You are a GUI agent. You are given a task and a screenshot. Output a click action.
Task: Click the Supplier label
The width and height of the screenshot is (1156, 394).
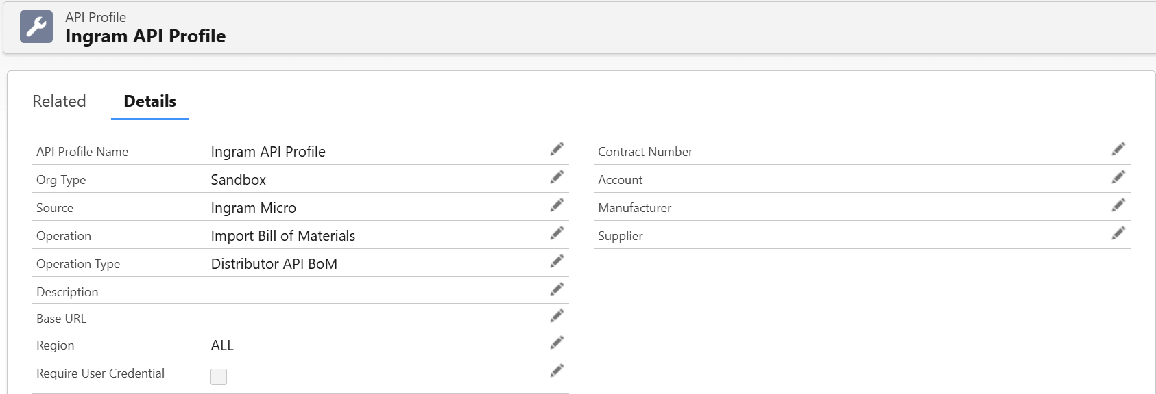(620, 236)
